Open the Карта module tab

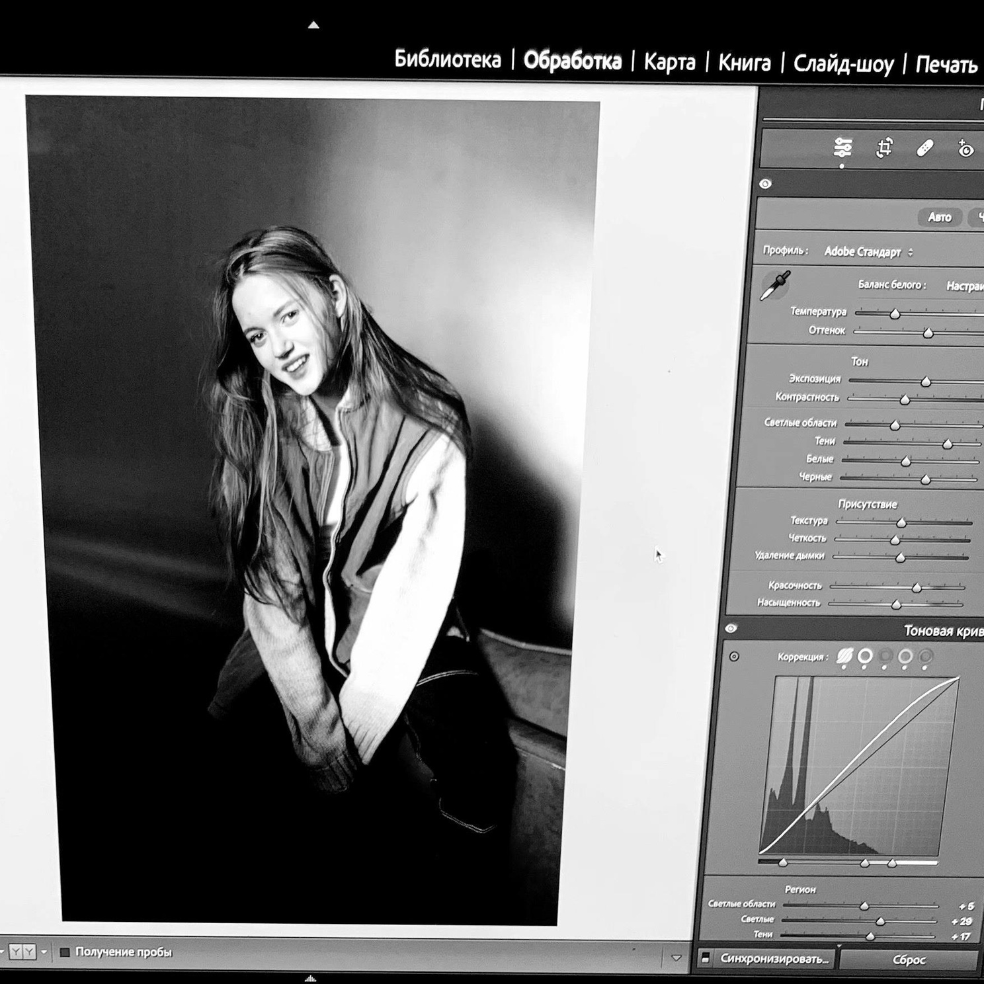(x=669, y=62)
